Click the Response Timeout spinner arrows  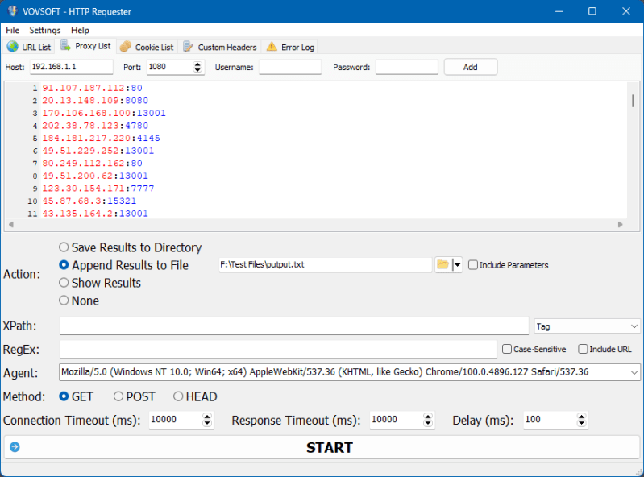tap(428, 420)
